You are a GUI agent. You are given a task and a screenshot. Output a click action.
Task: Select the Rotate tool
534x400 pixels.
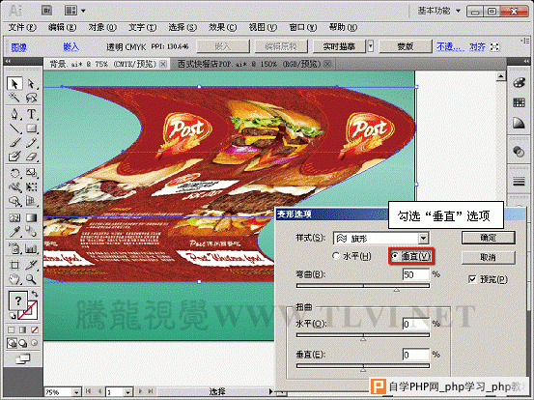(14, 173)
